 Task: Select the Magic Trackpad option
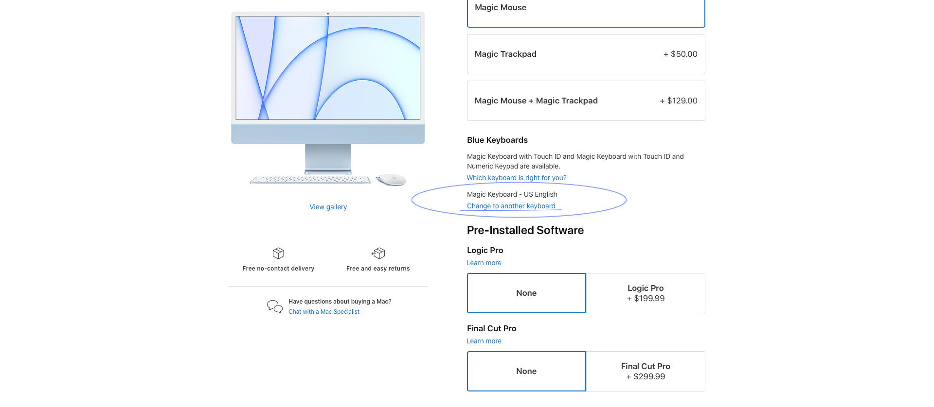point(586,54)
